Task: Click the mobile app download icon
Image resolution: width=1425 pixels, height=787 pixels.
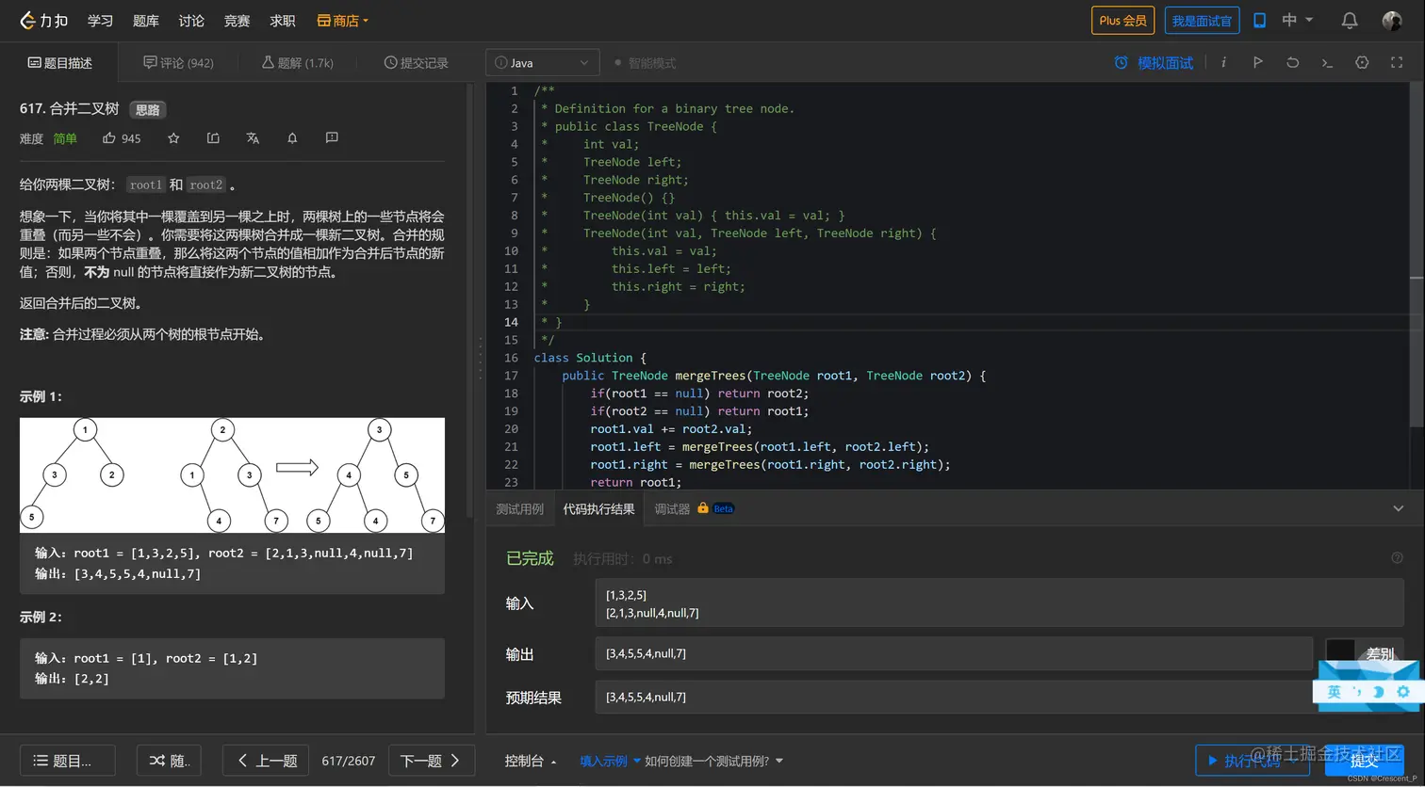Action: coord(1259,20)
